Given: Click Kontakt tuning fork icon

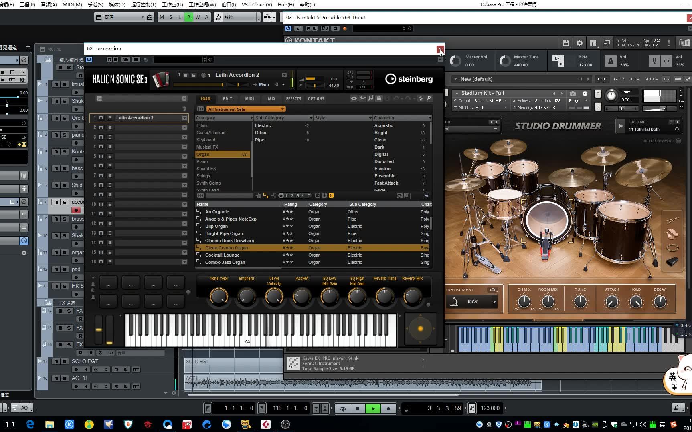Looking at the screenshot, I should point(654,61).
